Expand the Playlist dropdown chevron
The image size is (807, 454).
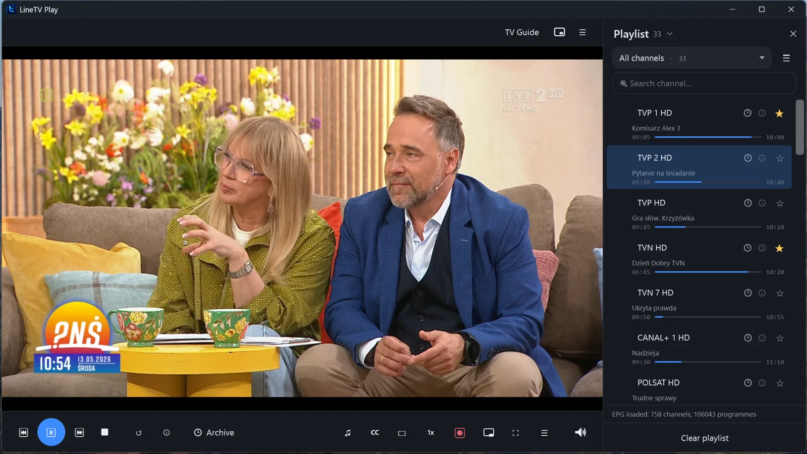670,34
